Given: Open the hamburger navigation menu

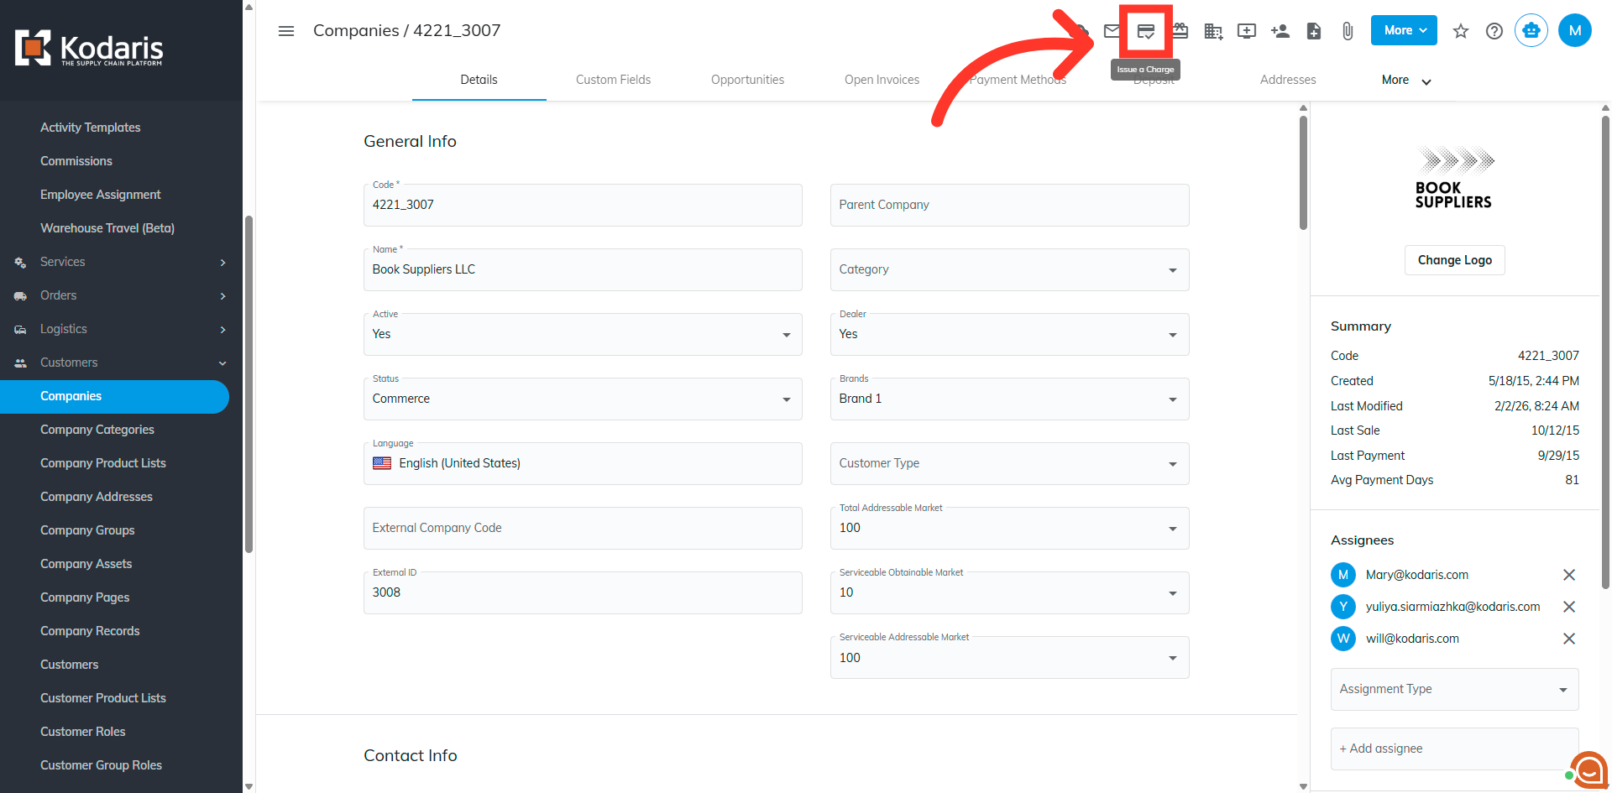Looking at the screenshot, I should (286, 31).
